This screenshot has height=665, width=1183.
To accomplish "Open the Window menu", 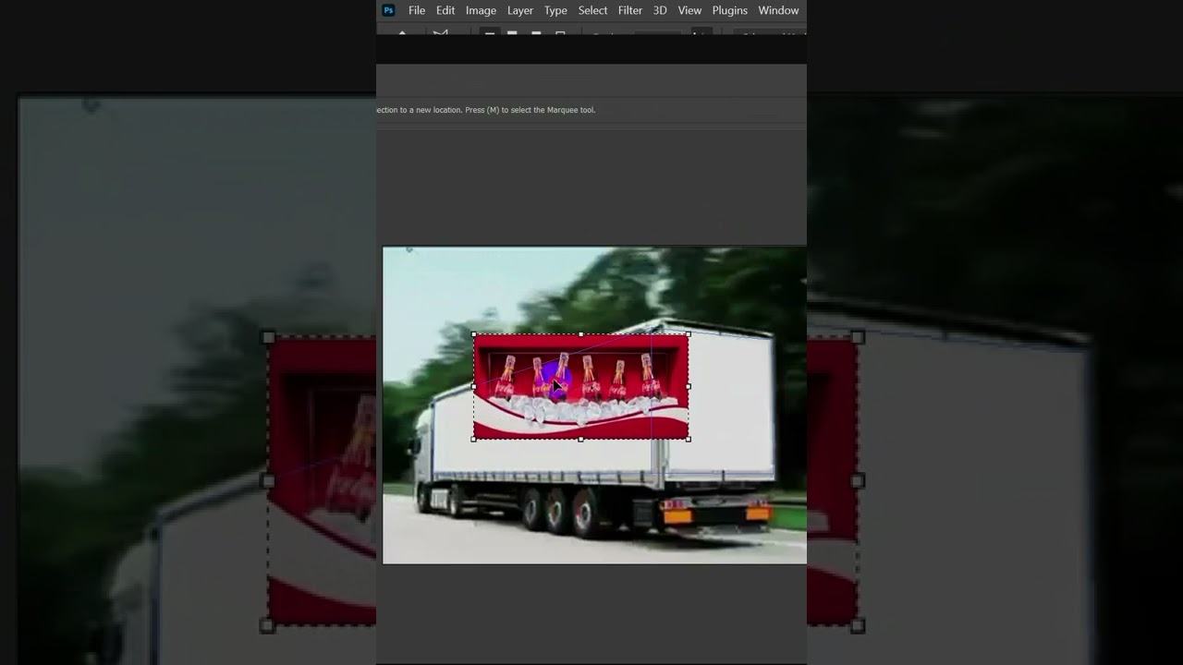I will [778, 10].
